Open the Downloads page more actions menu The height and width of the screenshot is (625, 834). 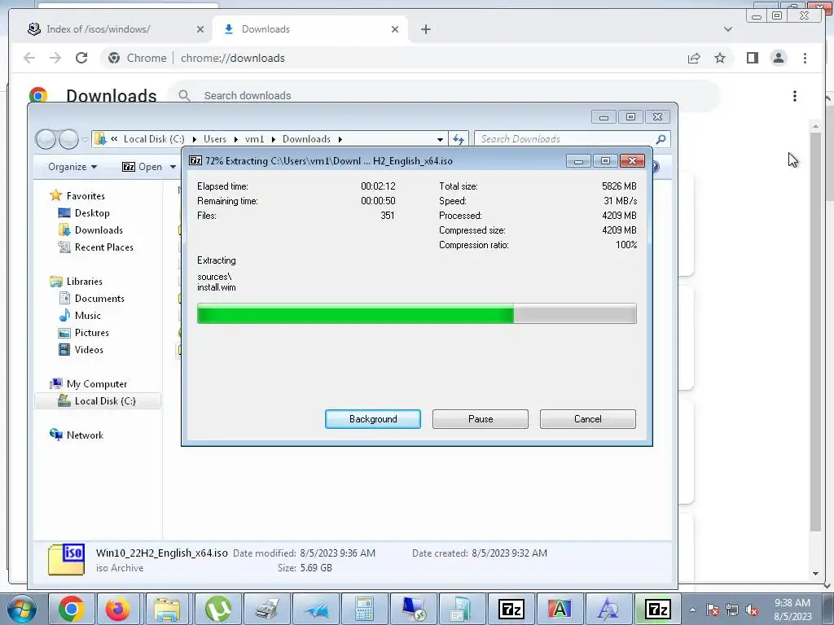click(x=795, y=96)
